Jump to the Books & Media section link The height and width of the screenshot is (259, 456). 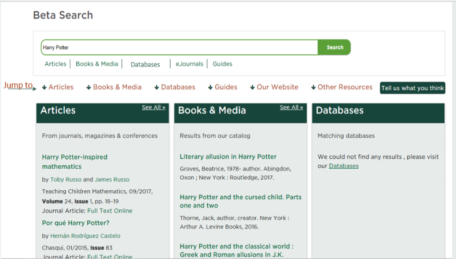tap(117, 87)
